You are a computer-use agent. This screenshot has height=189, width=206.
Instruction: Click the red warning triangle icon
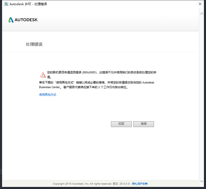43,75
